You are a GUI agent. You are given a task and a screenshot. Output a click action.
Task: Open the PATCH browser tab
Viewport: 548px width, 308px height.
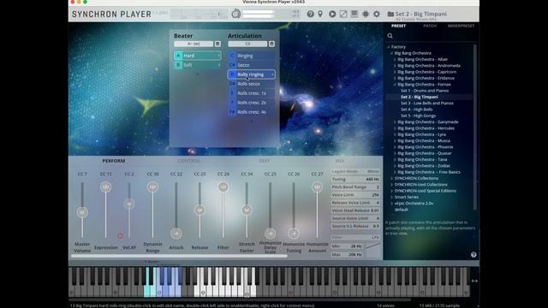(x=430, y=26)
